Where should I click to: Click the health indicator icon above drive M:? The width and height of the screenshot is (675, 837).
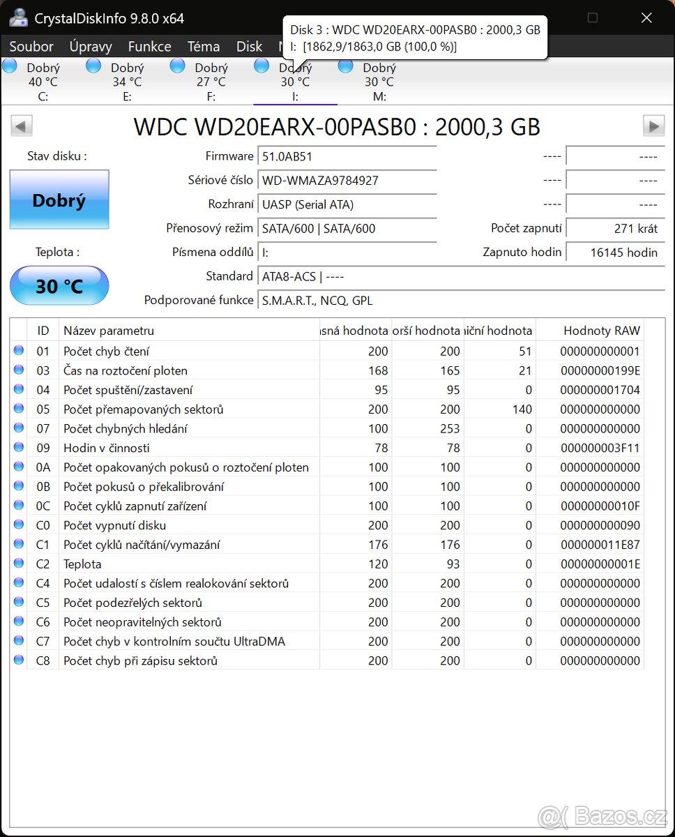(345, 65)
